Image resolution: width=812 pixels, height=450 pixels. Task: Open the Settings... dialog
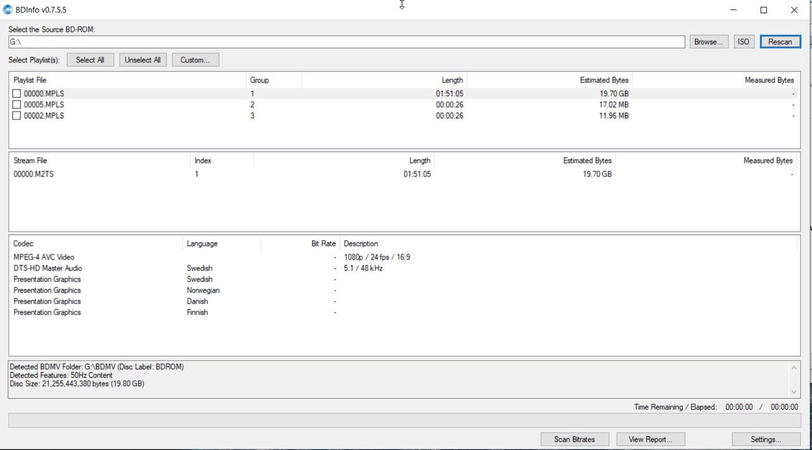tap(766, 439)
